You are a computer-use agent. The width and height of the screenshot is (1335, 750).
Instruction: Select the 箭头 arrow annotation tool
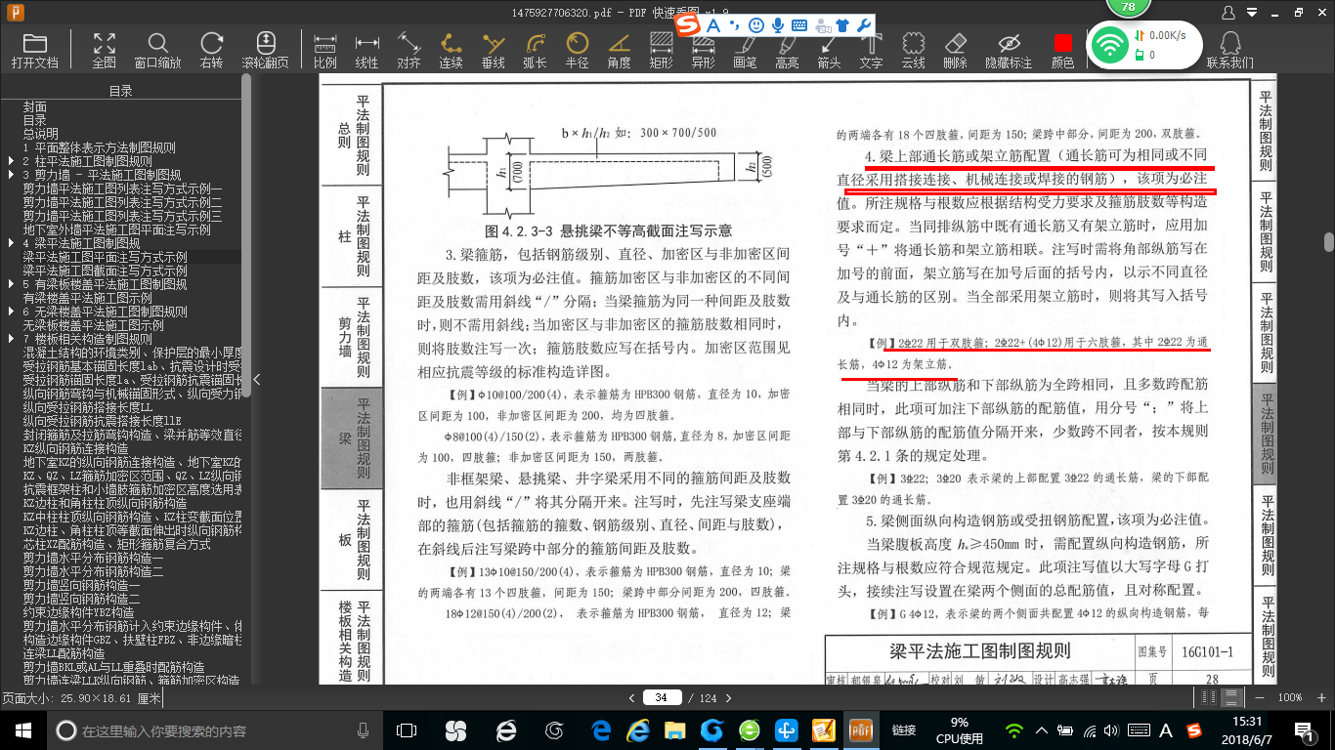tap(829, 50)
